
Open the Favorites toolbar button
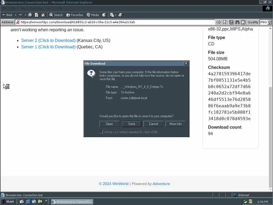(75, 15)
